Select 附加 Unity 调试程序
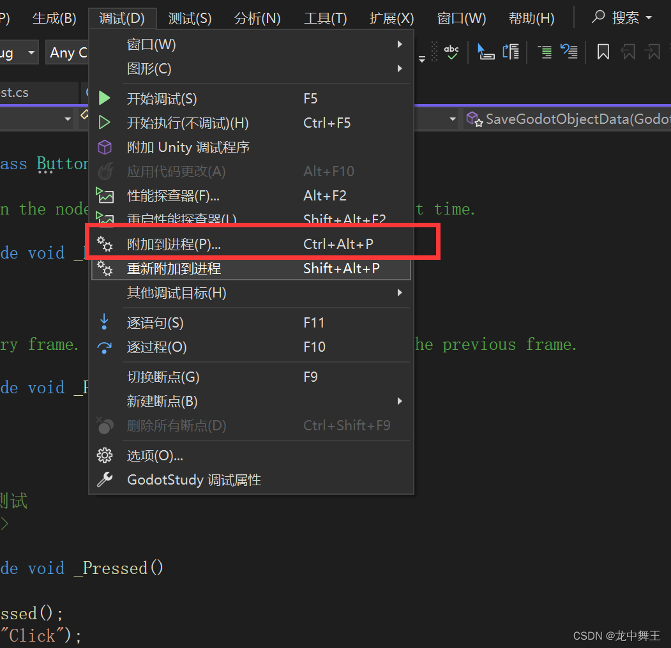 pyautogui.click(x=251, y=147)
